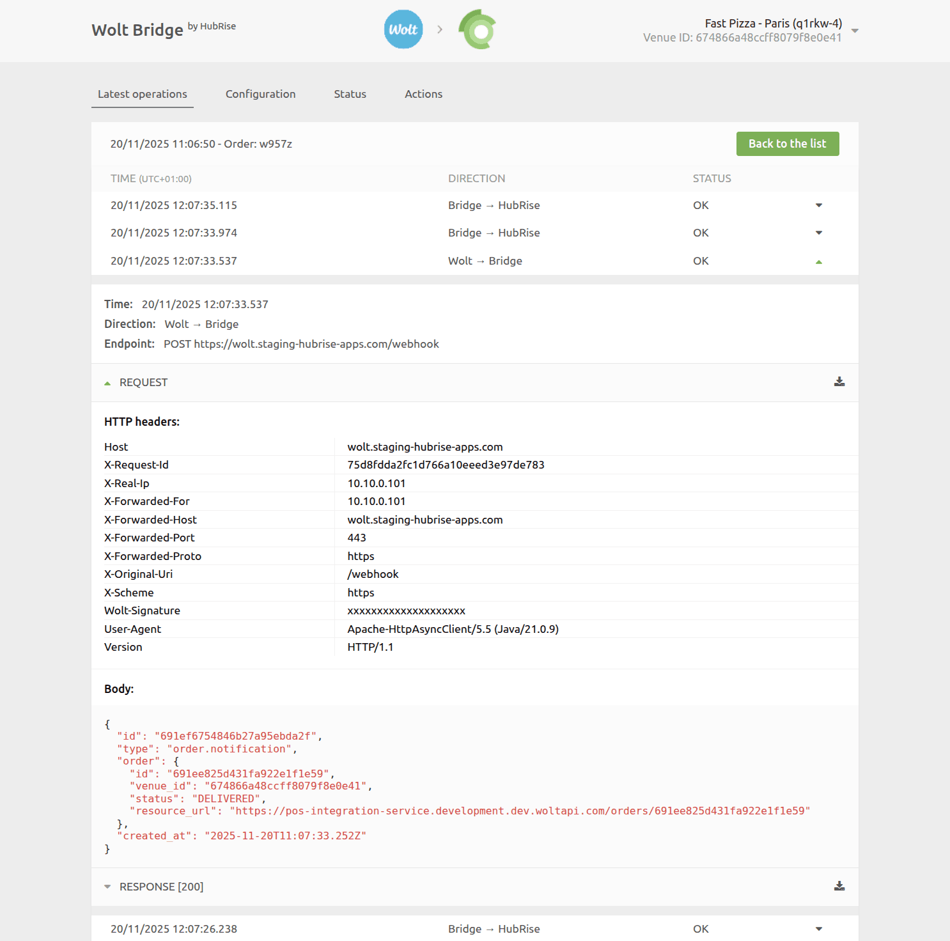Click the green collapse arrow on Wolt → Bridge row
Image resolution: width=950 pixels, height=941 pixels.
819,261
